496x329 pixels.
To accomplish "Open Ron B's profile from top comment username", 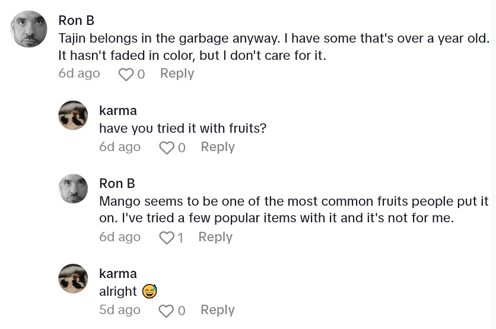I will [77, 20].
